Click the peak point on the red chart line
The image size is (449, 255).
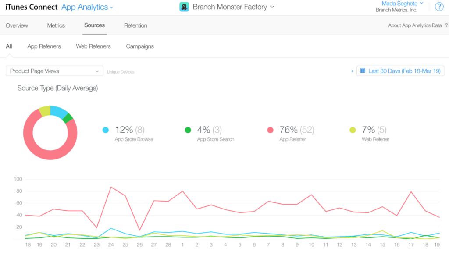110,187
